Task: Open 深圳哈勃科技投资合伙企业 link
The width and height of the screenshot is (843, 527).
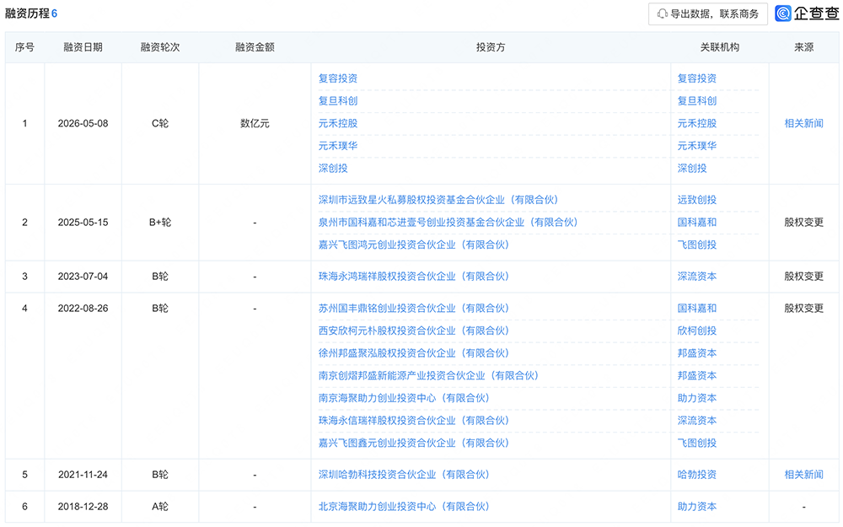Action: coord(404,475)
